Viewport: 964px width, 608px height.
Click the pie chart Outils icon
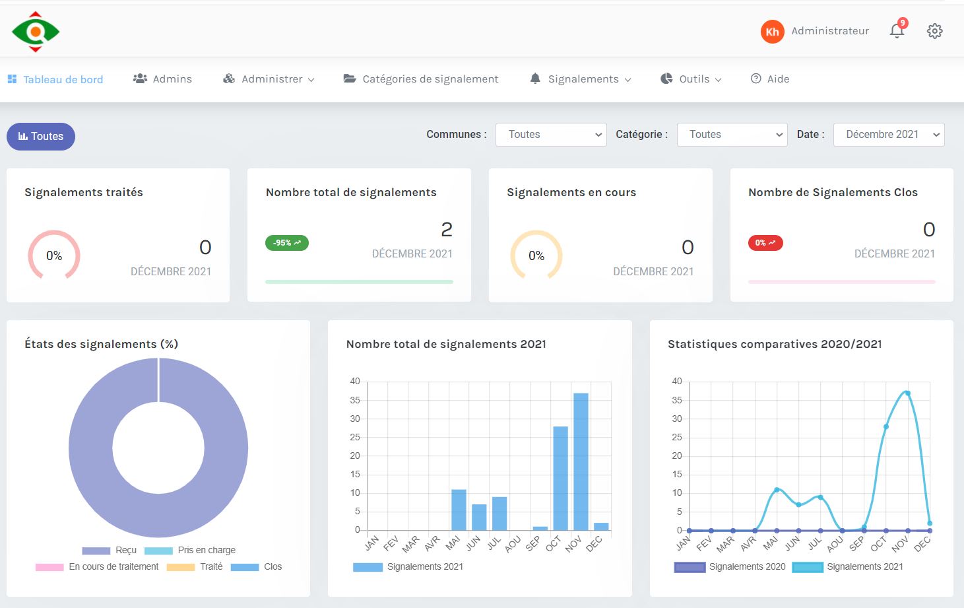click(666, 79)
